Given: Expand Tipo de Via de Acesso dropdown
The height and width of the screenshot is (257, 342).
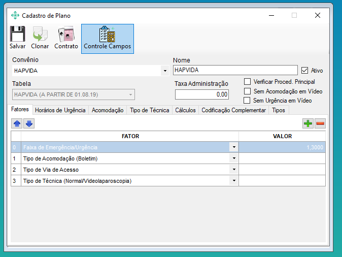Looking at the screenshot, I should coord(234,170).
